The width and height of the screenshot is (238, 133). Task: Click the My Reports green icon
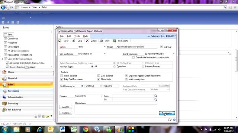pyautogui.click(x=114, y=41)
